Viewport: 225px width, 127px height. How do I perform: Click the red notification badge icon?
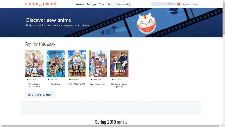click(179, 4)
